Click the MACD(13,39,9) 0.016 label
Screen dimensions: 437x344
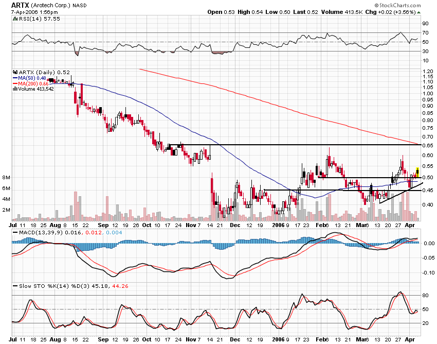point(50,233)
